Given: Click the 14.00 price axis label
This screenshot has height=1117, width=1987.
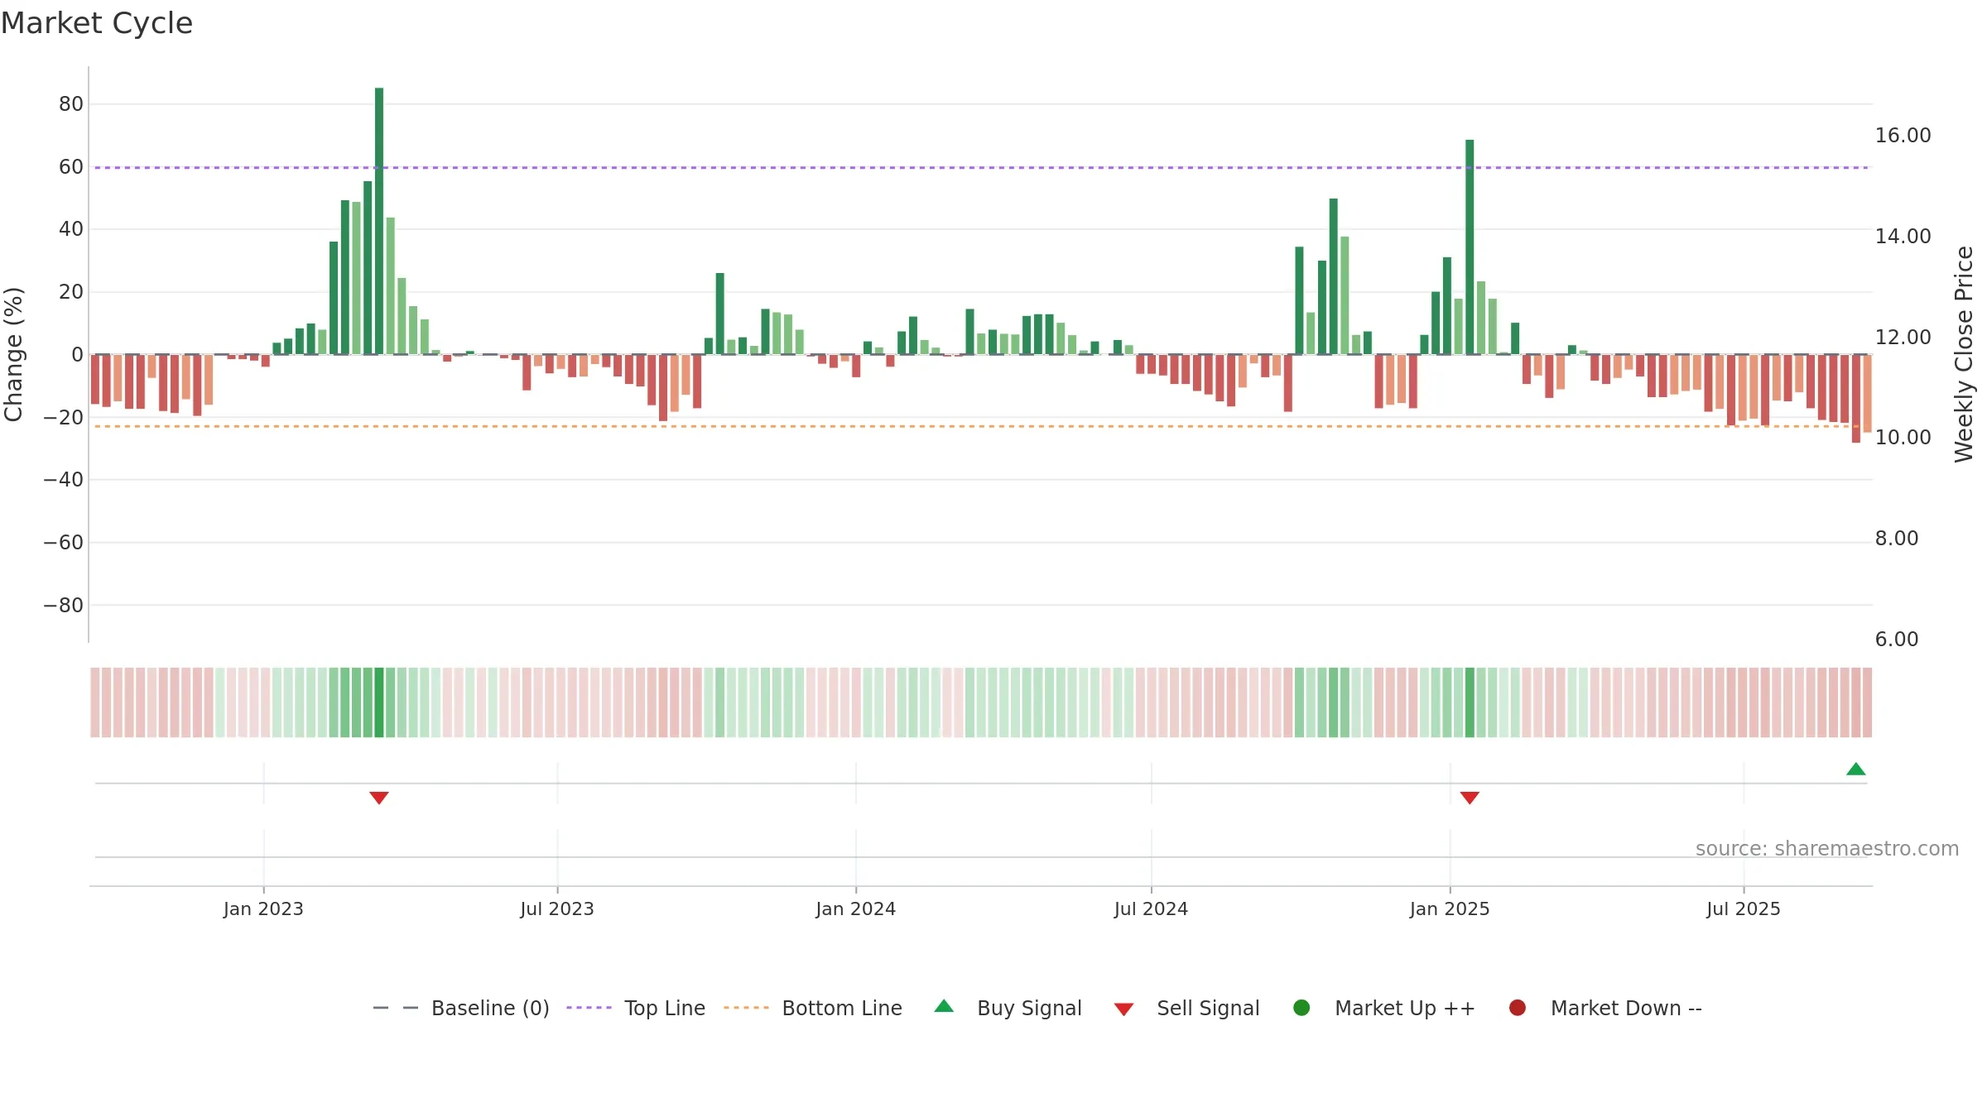Looking at the screenshot, I should [x=1903, y=237].
